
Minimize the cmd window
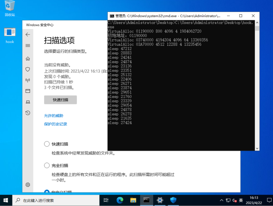229,16
